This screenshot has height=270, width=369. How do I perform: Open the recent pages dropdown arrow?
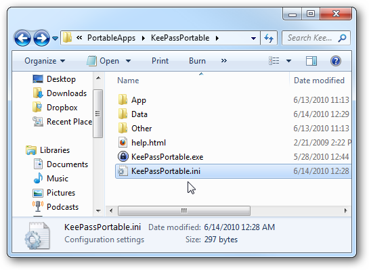coord(55,38)
